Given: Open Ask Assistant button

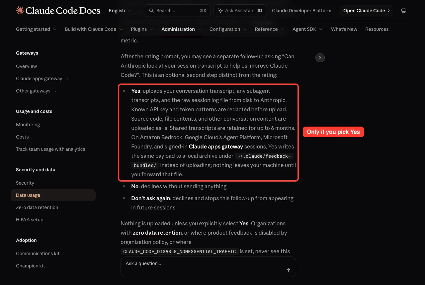Looking at the screenshot, I should (240, 11).
